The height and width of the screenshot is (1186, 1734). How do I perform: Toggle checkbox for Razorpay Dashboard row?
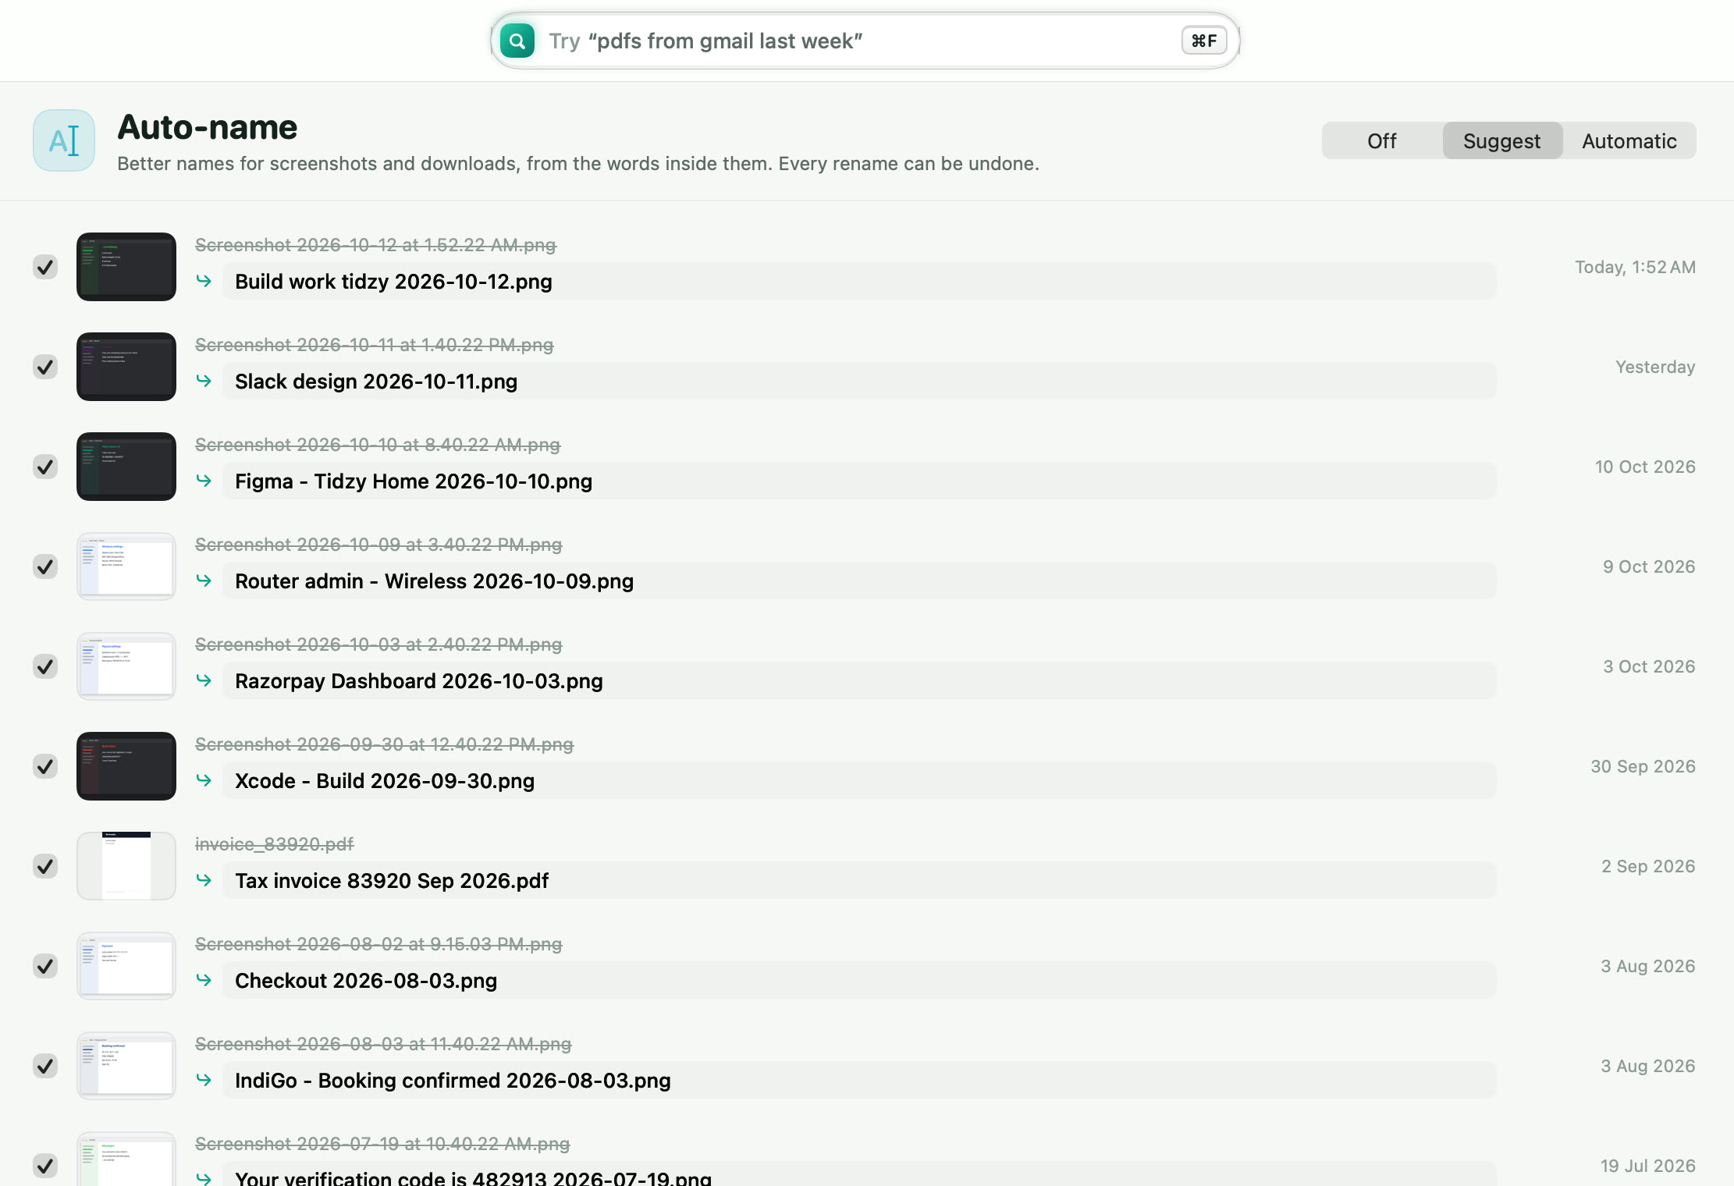45,666
